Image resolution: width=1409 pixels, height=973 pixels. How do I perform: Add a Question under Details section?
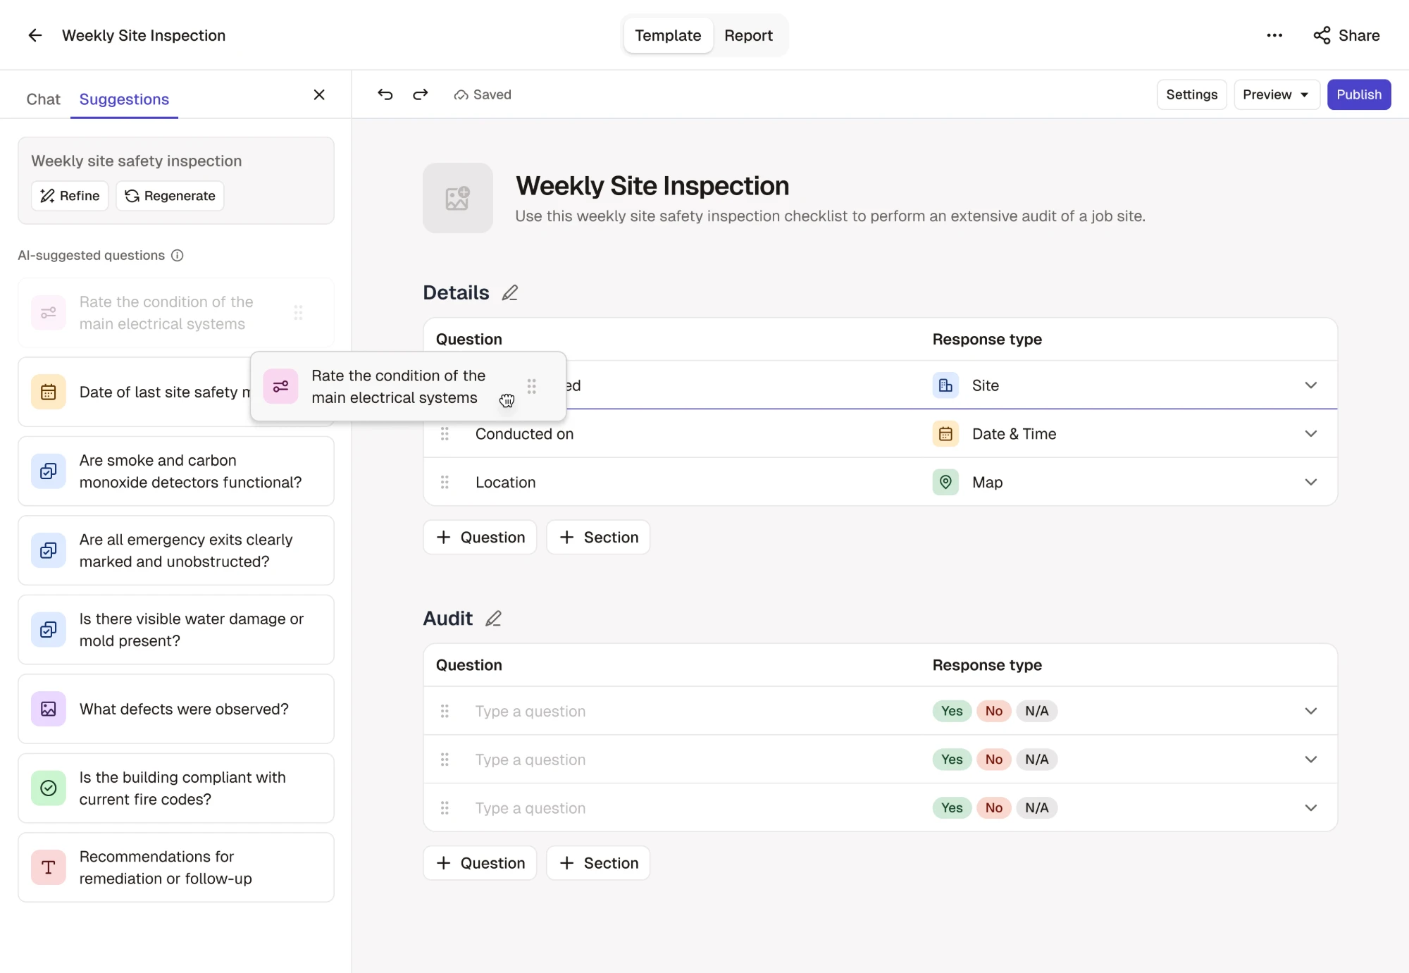pyautogui.click(x=480, y=538)
